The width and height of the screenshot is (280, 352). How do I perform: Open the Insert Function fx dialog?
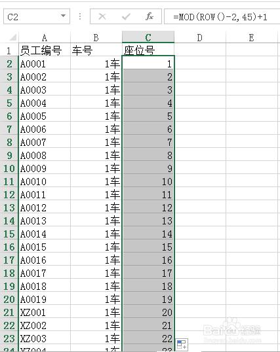point(150,16)
